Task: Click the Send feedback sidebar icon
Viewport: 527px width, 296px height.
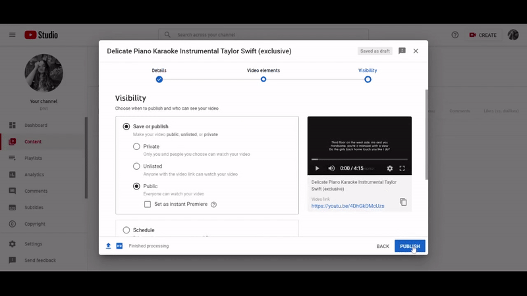Action: pos(13,260)
